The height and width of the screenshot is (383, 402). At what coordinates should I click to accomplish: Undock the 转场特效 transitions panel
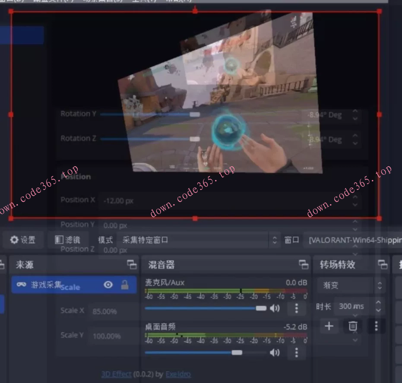(383, 264)
